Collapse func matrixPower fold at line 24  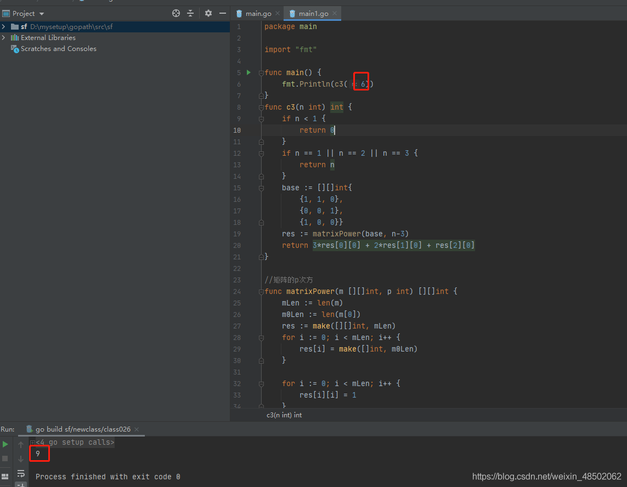coord(261,291)
